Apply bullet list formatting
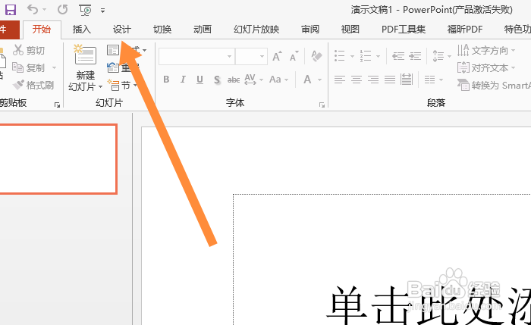This screenshot has height=325, width=531. coord(339,56)
